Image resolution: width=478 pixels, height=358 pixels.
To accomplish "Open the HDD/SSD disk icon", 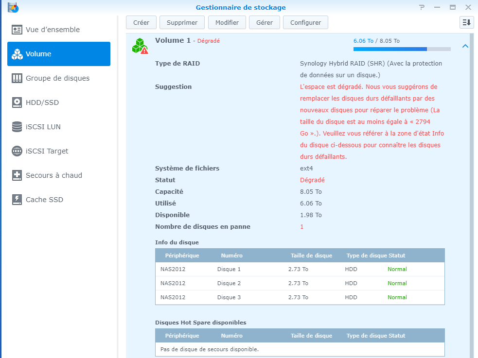I will point(17,102).
